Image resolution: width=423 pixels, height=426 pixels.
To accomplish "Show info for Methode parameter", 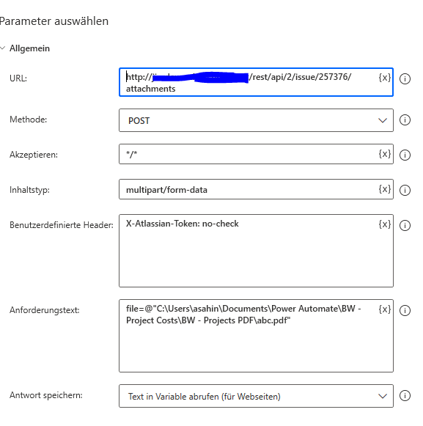I will (405, 120).
